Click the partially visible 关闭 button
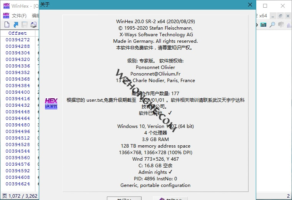This screenshot has width=292, height=200. pos(124,198)
